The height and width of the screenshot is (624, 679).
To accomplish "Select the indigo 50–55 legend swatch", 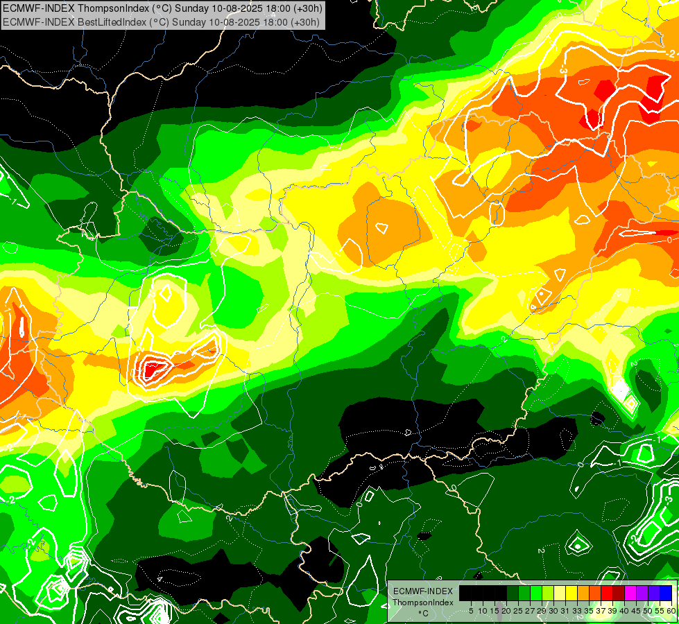I will click(x=654, y=593).
